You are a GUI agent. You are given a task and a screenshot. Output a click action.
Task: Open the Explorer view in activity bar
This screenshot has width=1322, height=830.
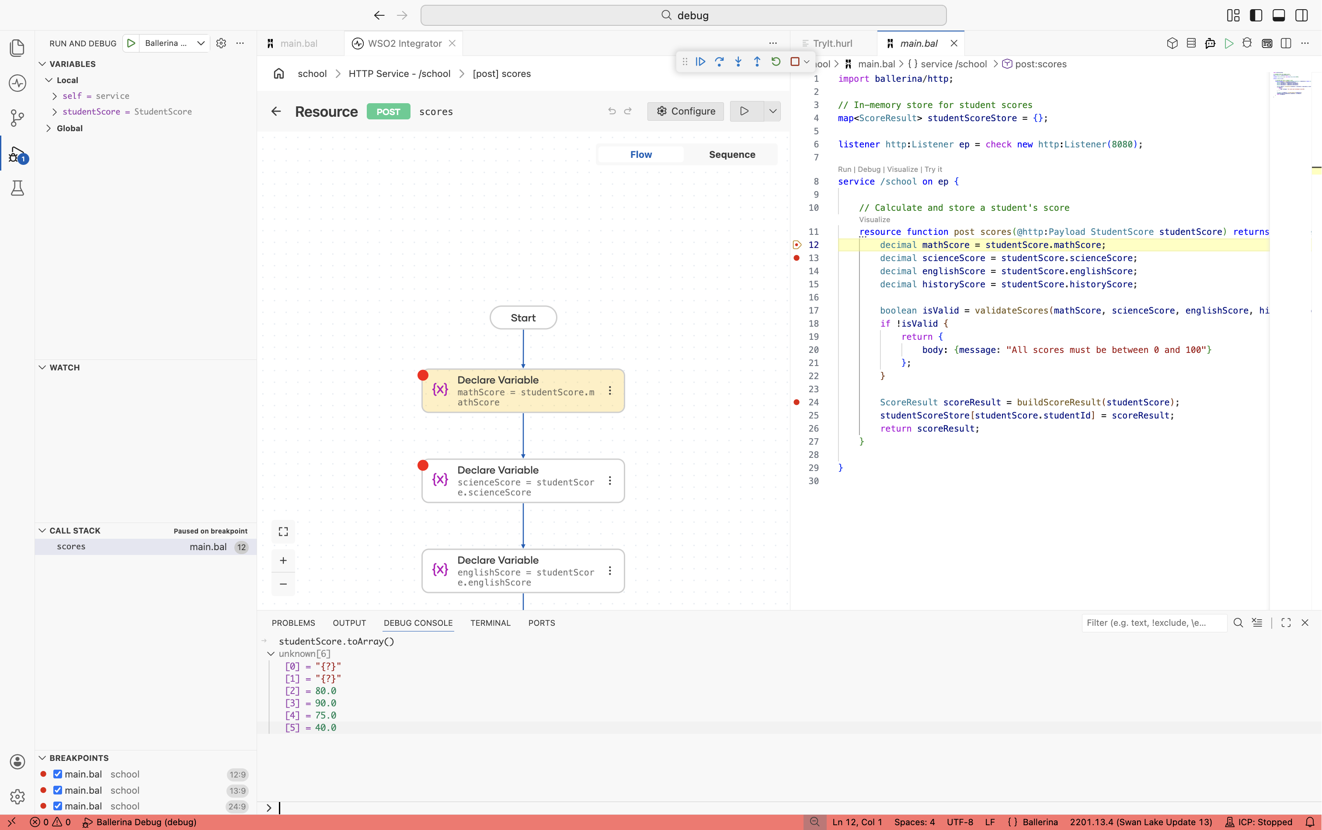(17, 48)
